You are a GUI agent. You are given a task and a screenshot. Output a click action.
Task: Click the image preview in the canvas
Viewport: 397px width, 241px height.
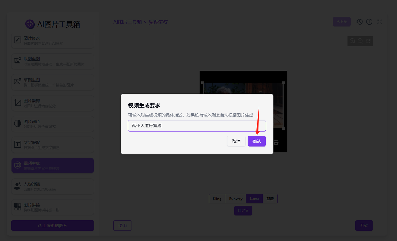pyautogui.click(x=243, y=111)
